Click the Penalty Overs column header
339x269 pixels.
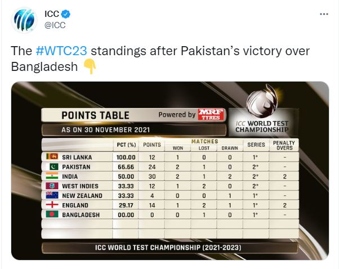coord(284,145)
